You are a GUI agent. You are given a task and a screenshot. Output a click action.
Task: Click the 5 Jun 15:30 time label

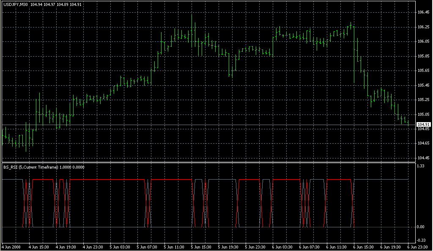(x=201, y=247)
